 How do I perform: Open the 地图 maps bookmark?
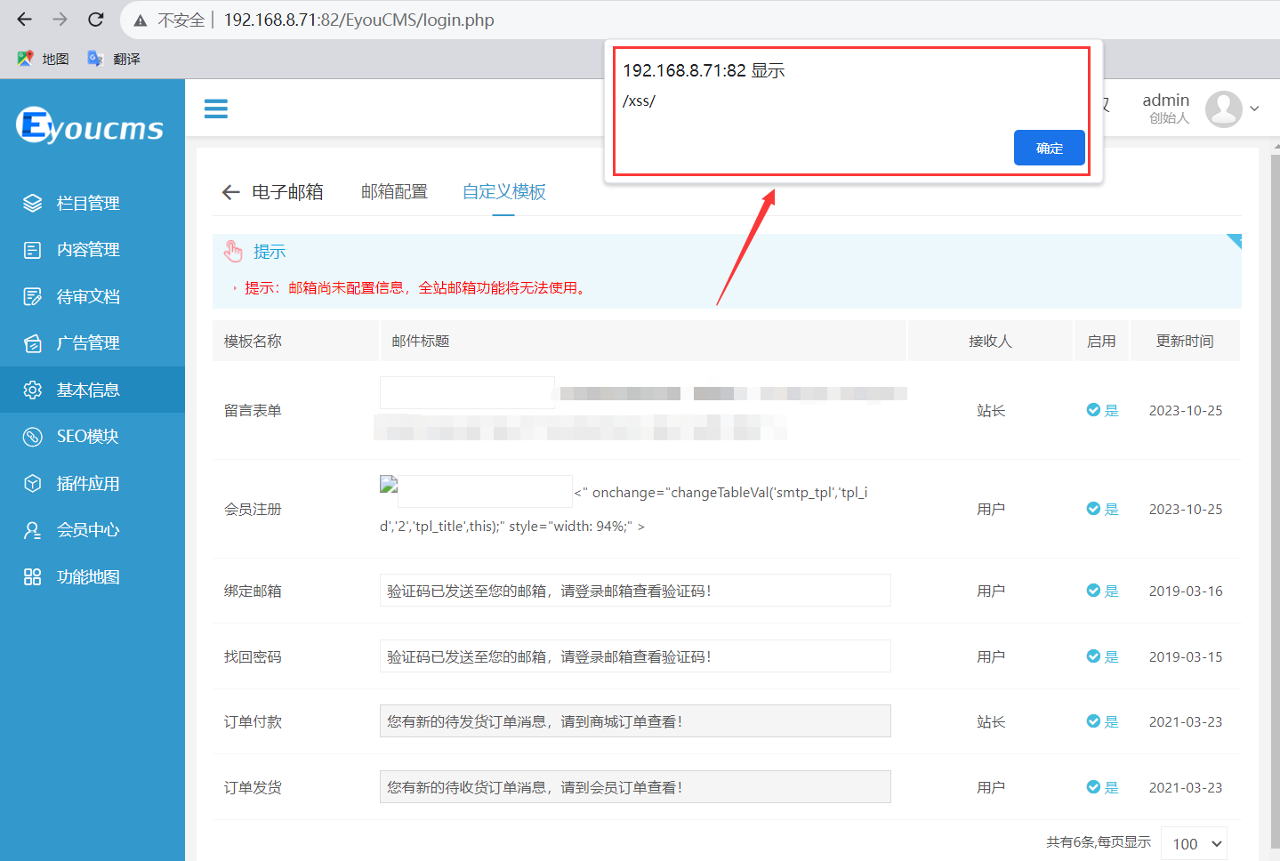point(43,59)
